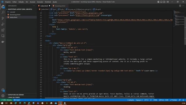The width and height of the screenshot is (186, 105).
Task: Open Explorer panel more actions ellipsis
Action: pos(34,6)
